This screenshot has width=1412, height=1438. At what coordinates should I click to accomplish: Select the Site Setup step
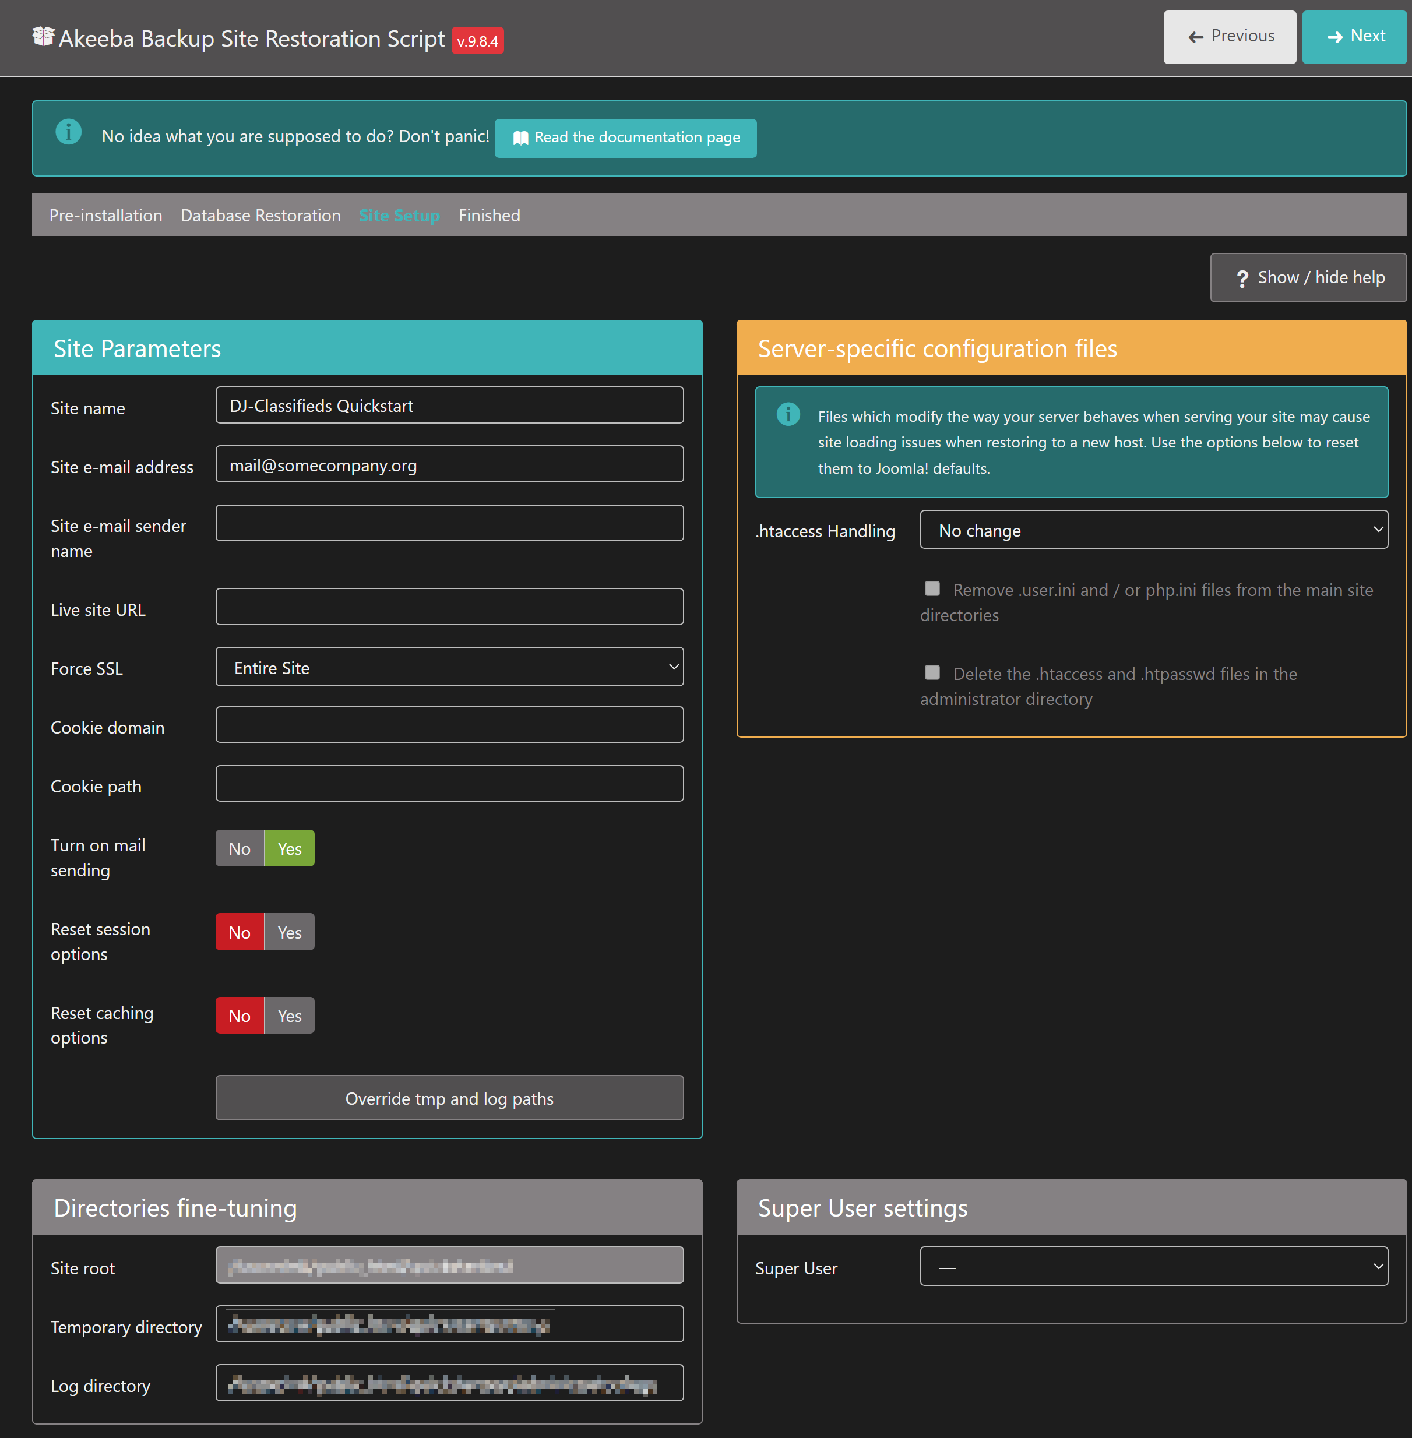(x=399, y=215)
